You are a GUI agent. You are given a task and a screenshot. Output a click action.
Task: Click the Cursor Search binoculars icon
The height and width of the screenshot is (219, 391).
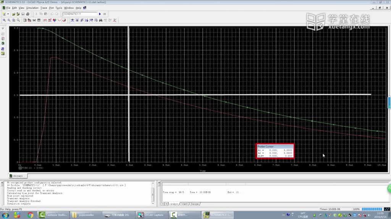click(101, 21)
